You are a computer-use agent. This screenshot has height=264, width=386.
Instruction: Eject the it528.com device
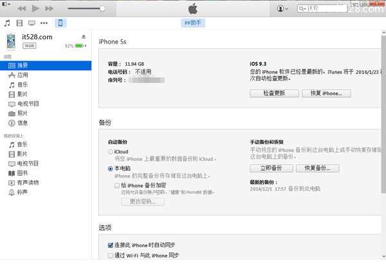click(x=84, y=37)
